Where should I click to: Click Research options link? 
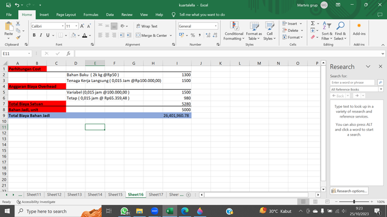(350, 191)
